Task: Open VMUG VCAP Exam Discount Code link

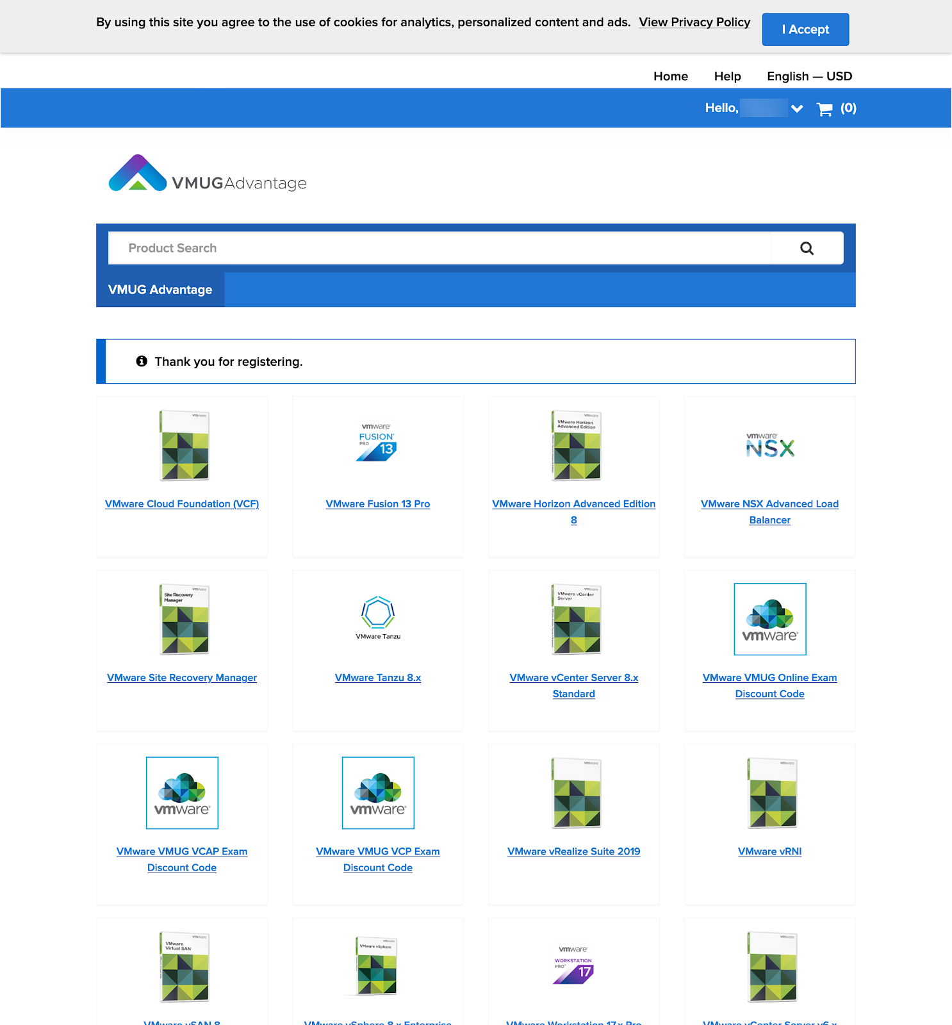Action: coord(182,859)
